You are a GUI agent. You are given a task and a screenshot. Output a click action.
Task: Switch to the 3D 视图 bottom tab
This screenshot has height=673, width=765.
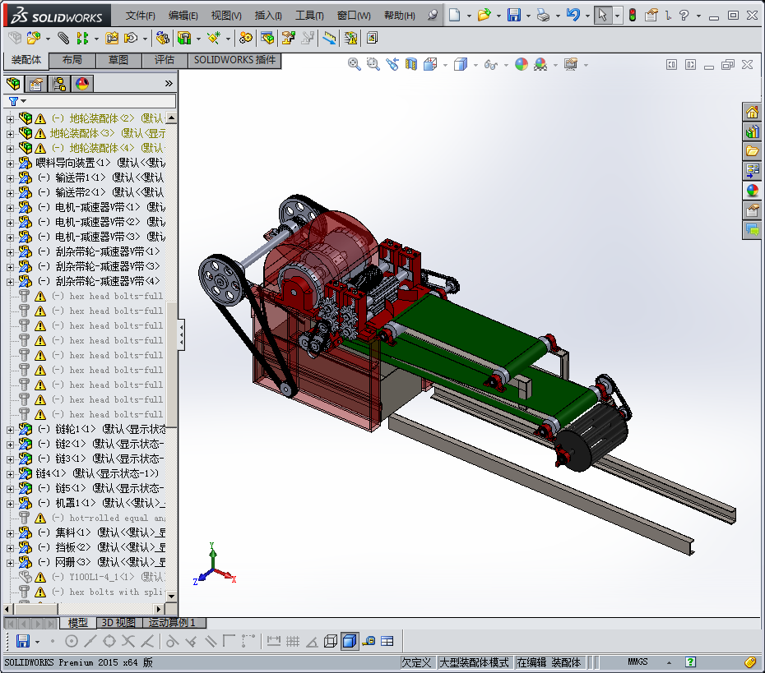(x=118, y=622)
